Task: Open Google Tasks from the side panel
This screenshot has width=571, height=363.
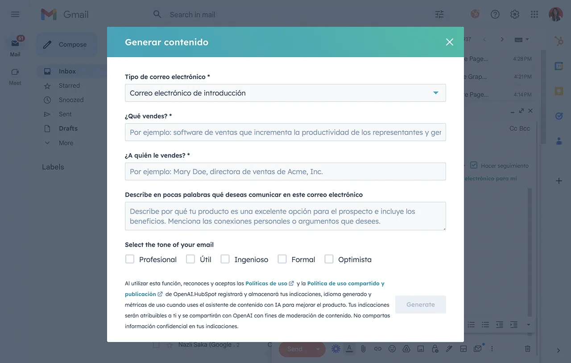Action: click(x=559, y=116)
